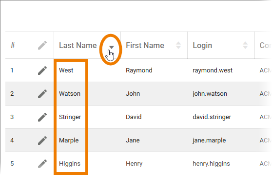Select the jane.marple login entry
The width and height of the screenshot is (272, 175).
(x=209, y=140)
